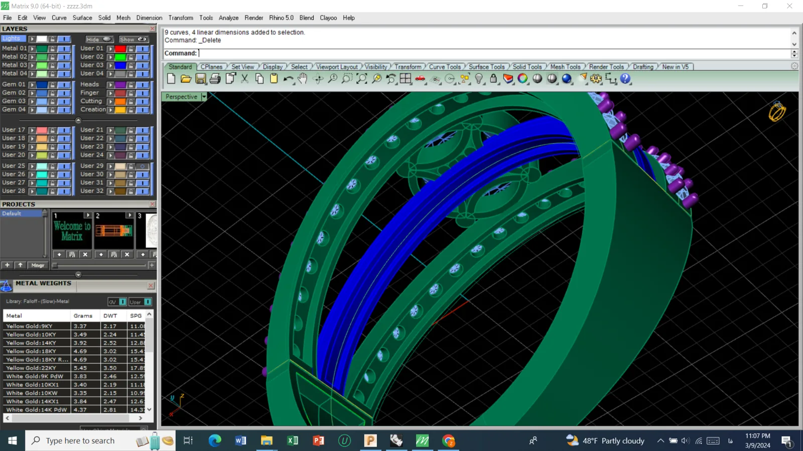
Task: Expand project thumbnail 1 arrow
Action: 88,215
